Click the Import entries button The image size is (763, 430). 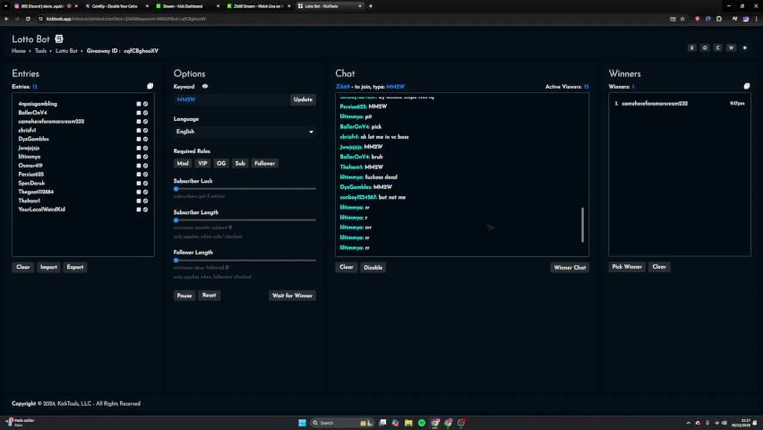(x=48, y=267)
